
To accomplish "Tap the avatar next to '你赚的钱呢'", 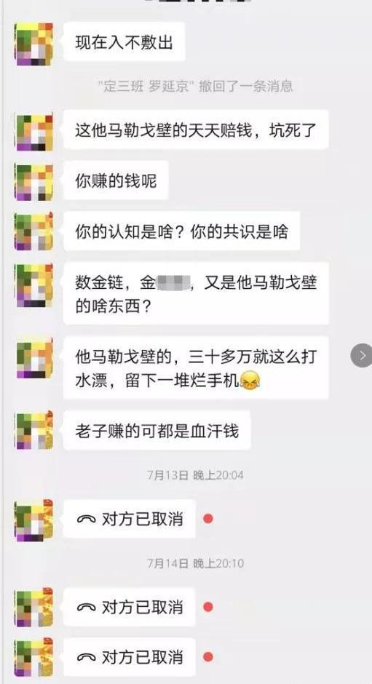I will (x=33, y=181).
